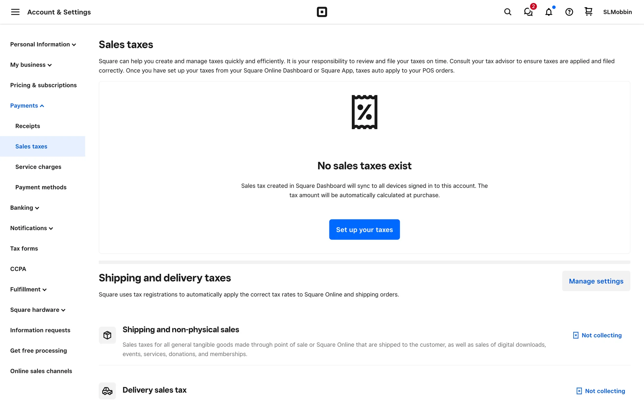This screenshot has height=402, width=644.
Task: Click the delivery car icon
Action: [107, 391]
